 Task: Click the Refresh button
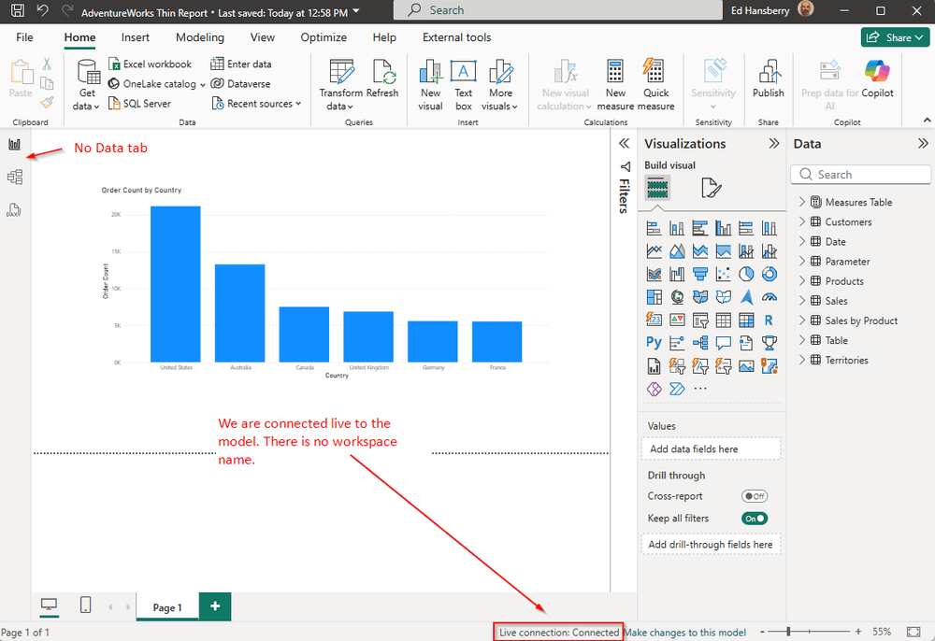click(x=382, y=79)
